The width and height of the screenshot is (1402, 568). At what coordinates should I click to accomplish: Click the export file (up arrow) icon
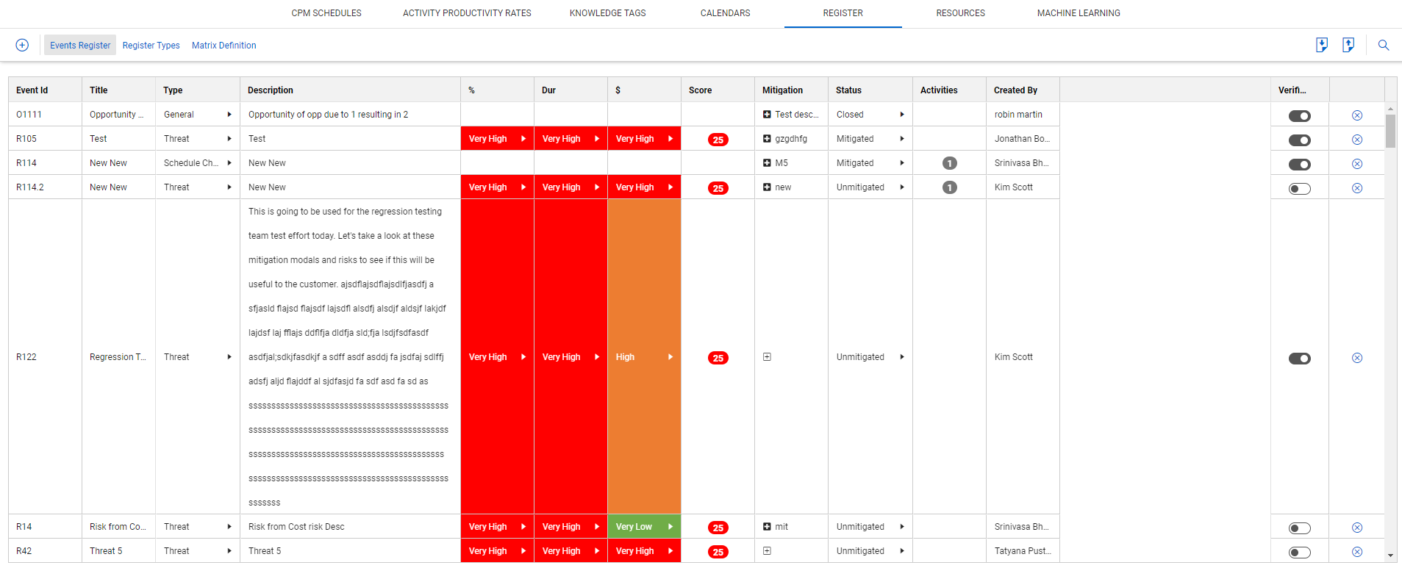1348,46
